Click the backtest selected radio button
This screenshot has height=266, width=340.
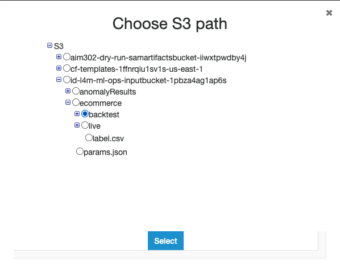(x=85, y=113)
